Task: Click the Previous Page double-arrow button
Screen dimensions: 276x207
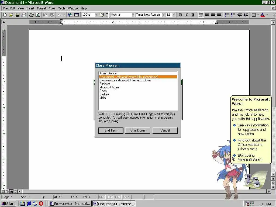Action: tap(273, 179)
